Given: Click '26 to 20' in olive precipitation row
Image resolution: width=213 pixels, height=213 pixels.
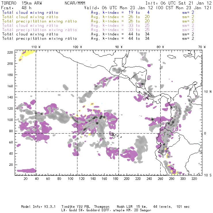Looking at the screenshot, I should click(x=139, y=21).
